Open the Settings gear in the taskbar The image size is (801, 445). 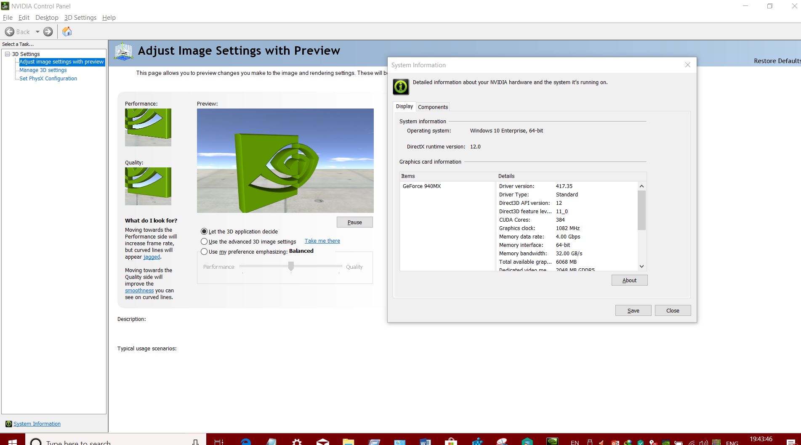click(297, 442)
